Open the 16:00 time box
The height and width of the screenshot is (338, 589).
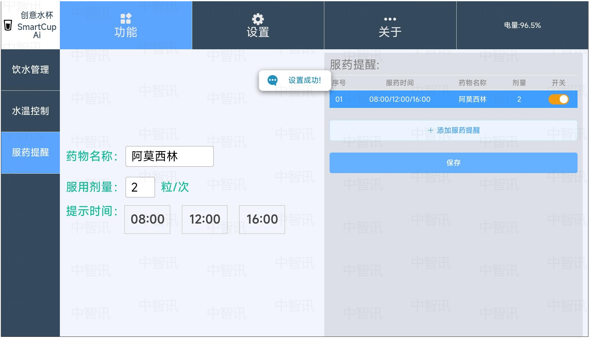click(262, 219)
